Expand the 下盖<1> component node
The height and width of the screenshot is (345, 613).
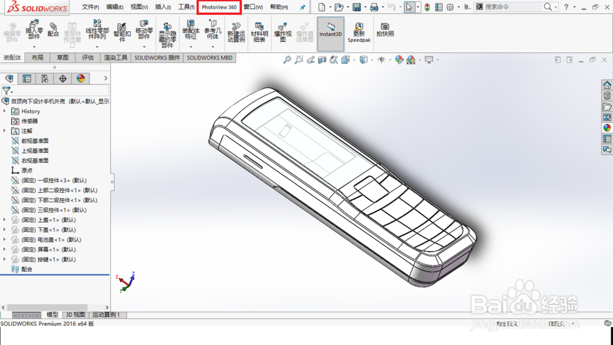click(x=5, y=230)
